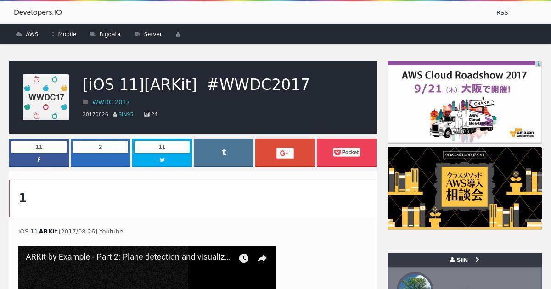Save the article to Pocket
The height and width of the screenshot is (289, 551).
(x=347, y=153)
